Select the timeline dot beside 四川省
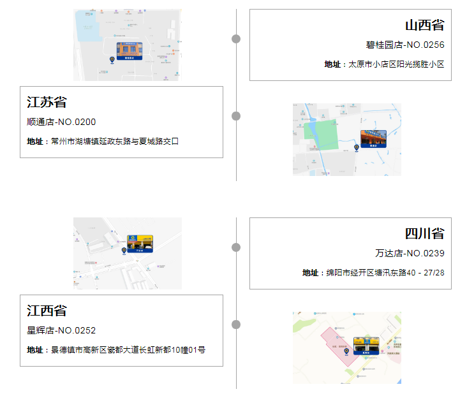Screen dimensions: 467x417 [236, 247]
